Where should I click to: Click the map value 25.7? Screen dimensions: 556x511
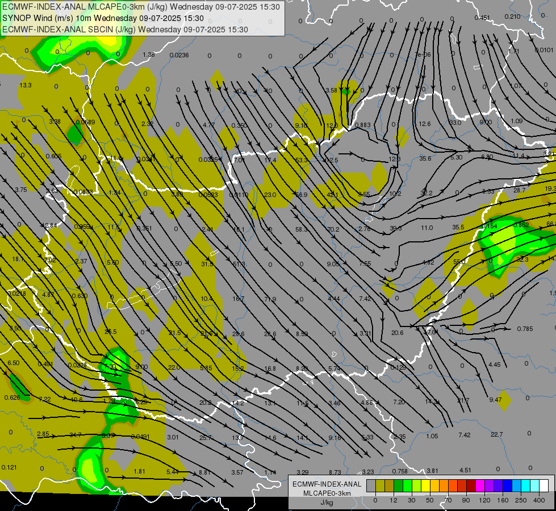tap(206, 438)
